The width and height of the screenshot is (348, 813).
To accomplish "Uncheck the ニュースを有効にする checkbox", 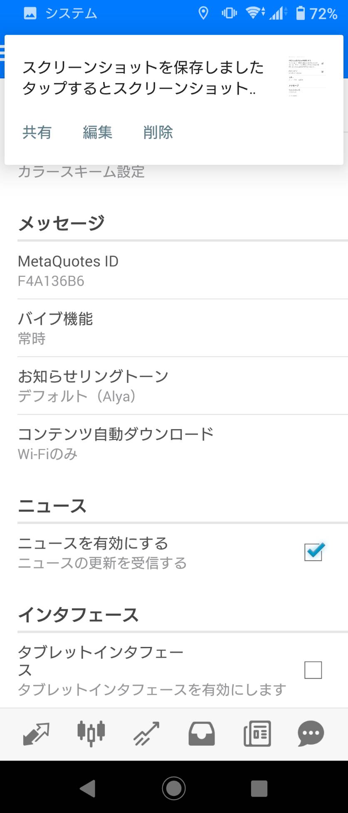I will tap(313, 552).
